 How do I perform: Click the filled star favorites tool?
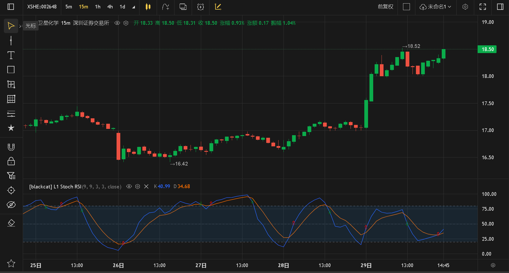click(x=11, y=128)
